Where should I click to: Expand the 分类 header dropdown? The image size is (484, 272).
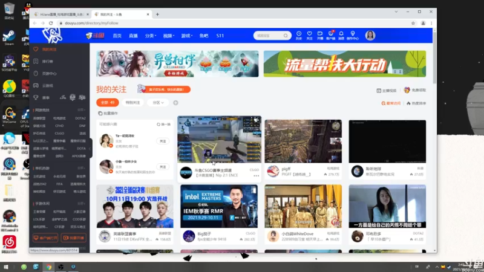[151, 36]
